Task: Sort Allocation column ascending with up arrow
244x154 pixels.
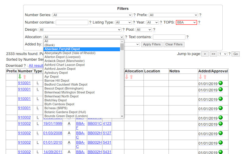Action: coord(131,77)
